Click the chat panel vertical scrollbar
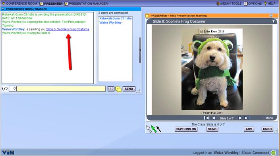280x156 pixels. (140, 50)
